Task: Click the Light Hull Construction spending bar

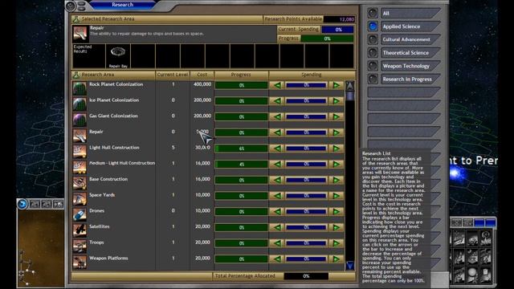Action: coord(307,148)
